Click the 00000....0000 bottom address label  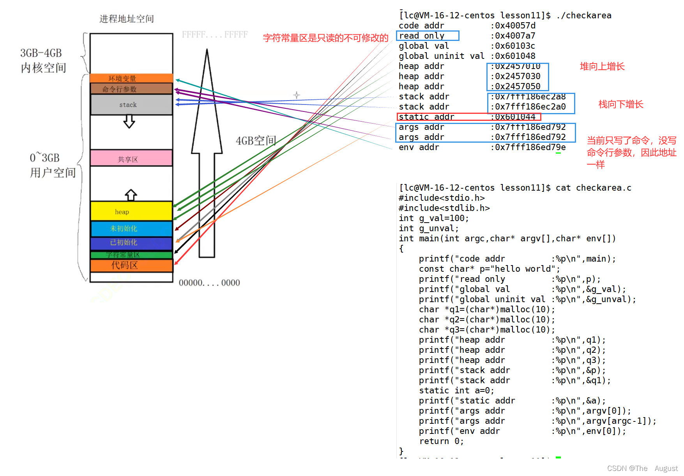tap(209, 283)
